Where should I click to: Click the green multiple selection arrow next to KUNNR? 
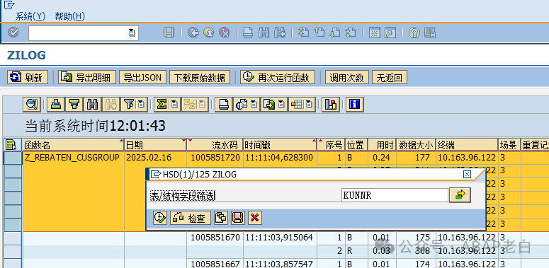[460, 195]
